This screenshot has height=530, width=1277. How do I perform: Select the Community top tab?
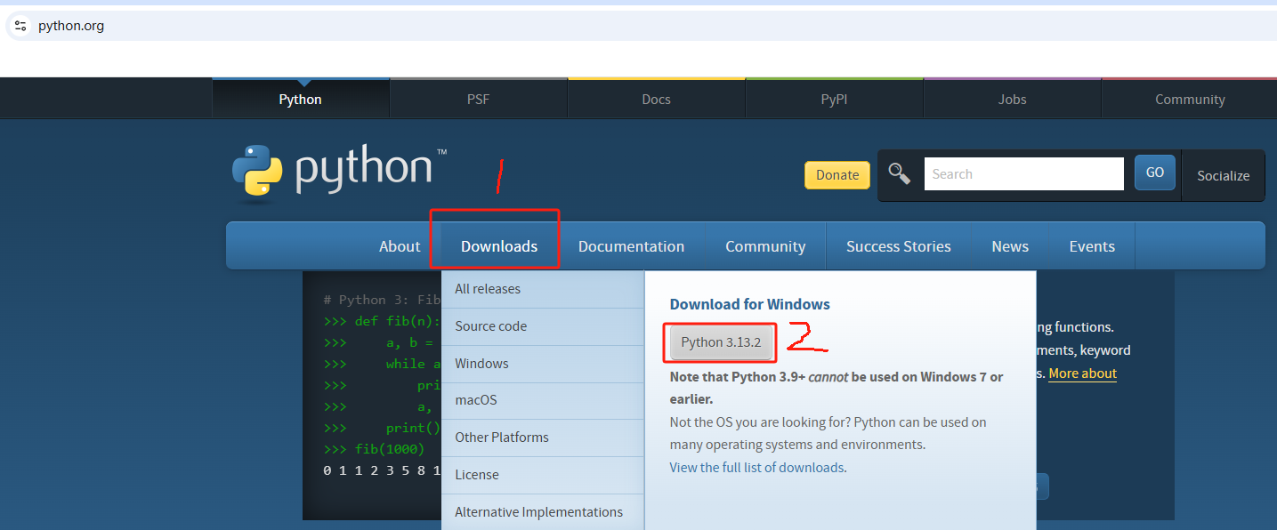[x=1190, y=99]
